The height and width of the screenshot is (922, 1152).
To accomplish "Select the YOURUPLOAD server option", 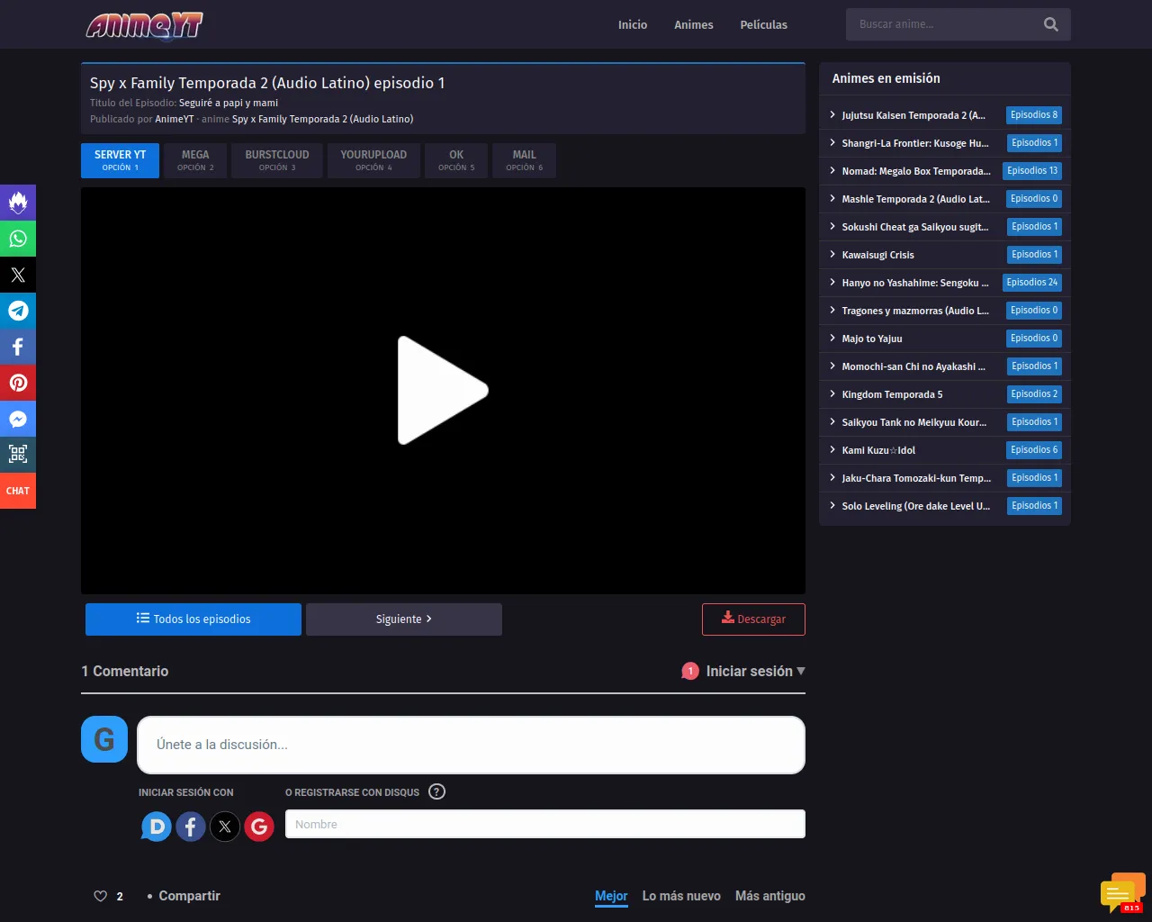I will (373, 160).
